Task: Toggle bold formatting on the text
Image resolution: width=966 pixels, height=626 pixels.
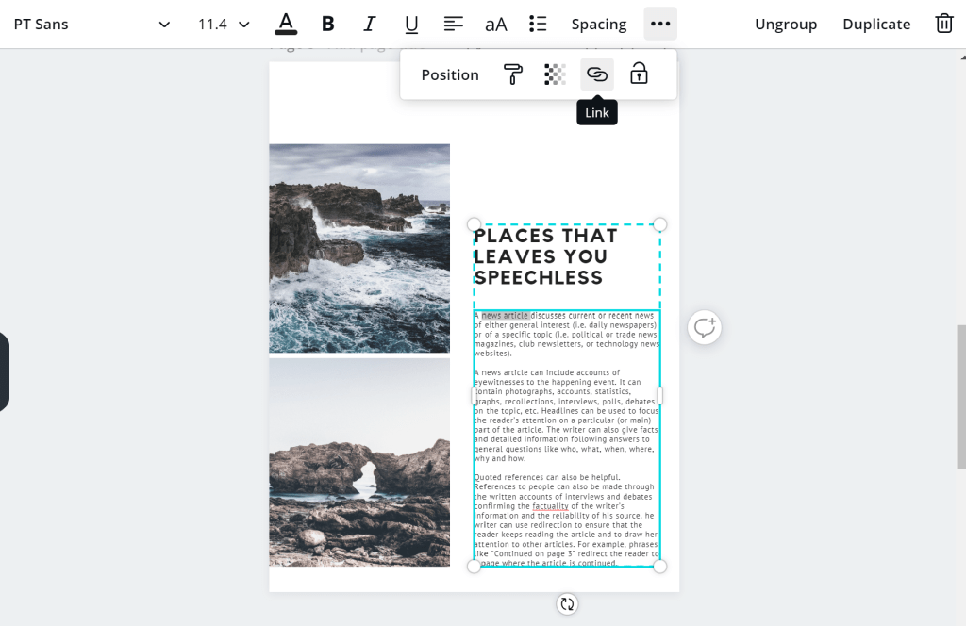Action: click(x=327, y=24)
